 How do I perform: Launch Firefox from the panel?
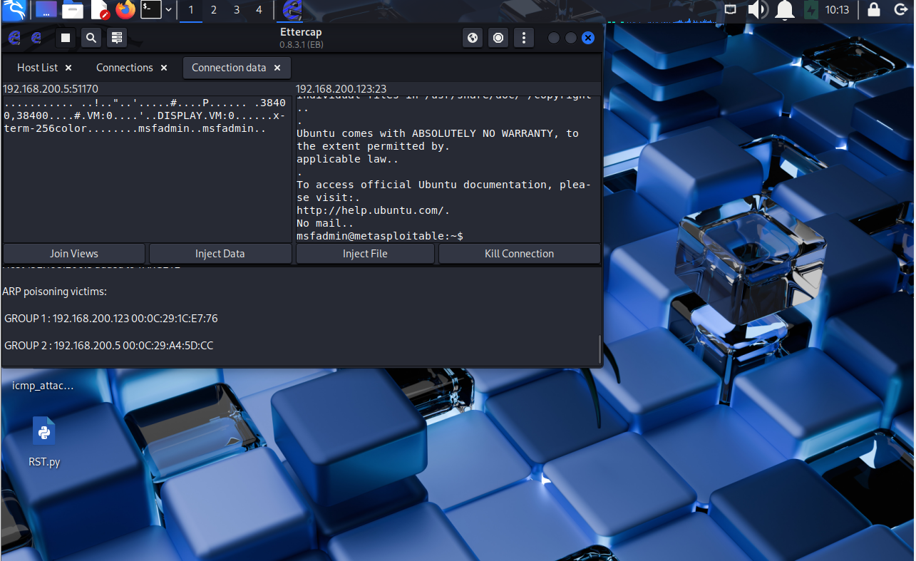125,10
